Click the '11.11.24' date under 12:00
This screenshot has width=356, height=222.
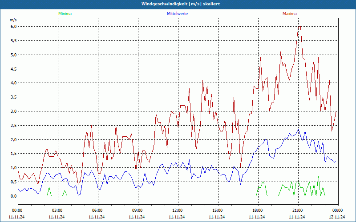pos(177,217)
